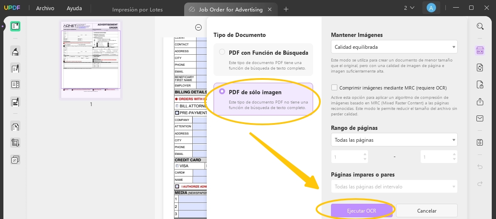Zoom out with the minus icon
The width and height of the screenshot is (496, 219).
click(x=198, y=28)
